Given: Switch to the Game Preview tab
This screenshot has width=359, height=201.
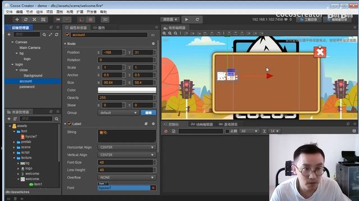Looking at the screenshot, I should click(228, 125).
